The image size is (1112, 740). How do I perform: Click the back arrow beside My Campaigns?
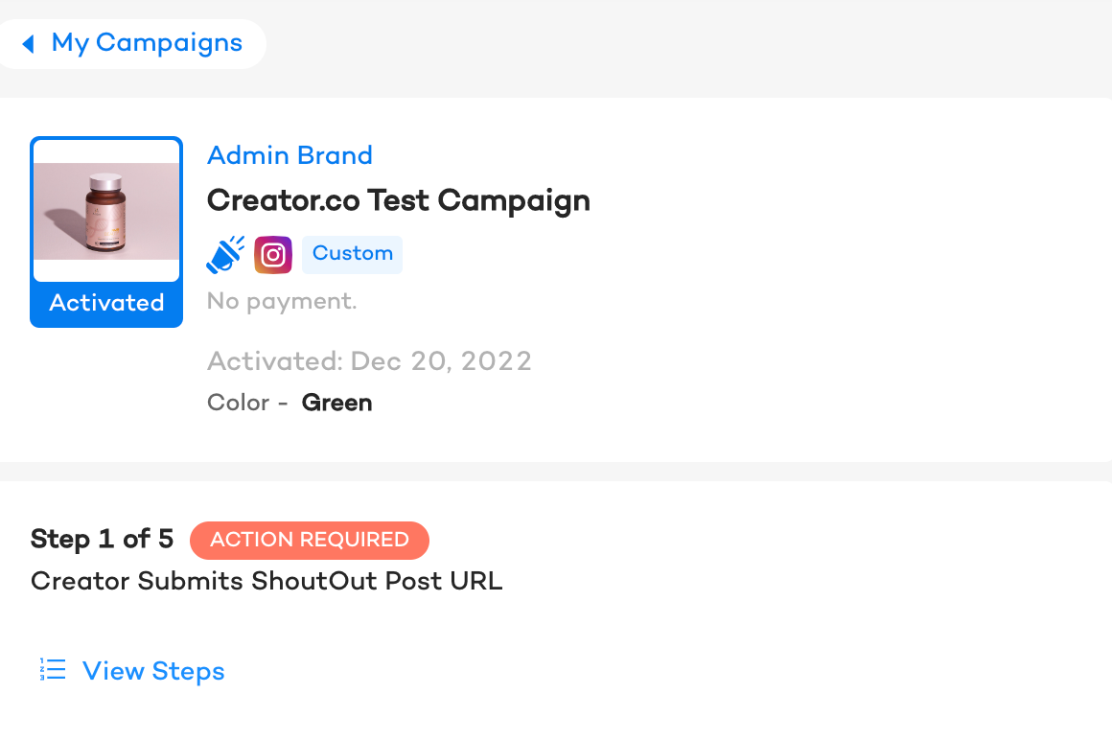(29, 44)
